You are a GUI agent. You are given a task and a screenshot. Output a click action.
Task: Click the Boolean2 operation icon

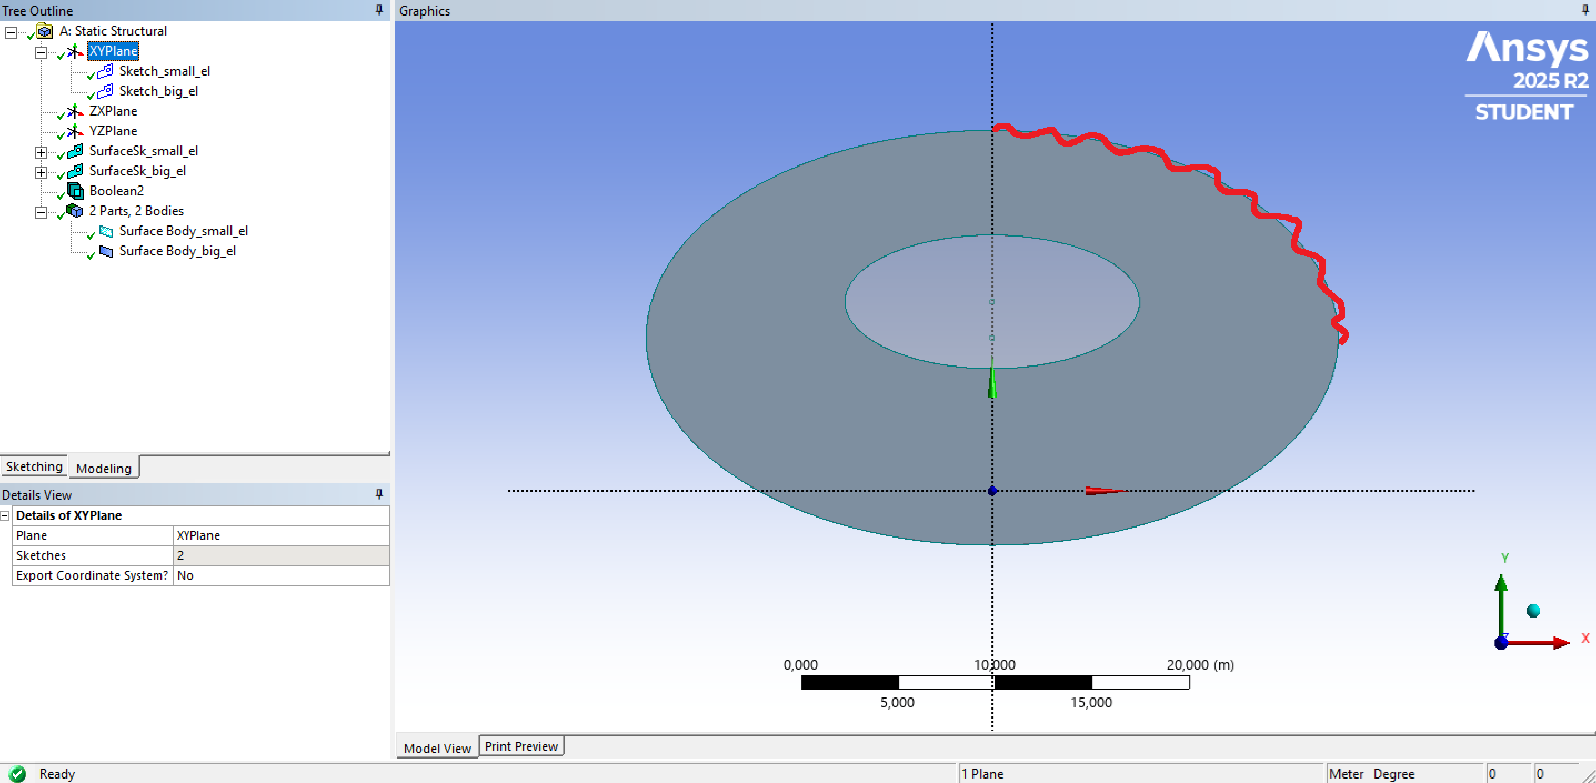pos(75,191)
